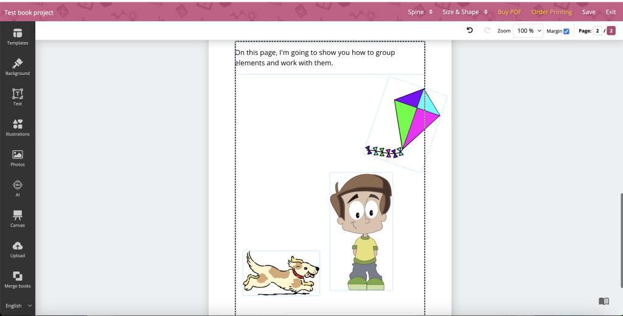Open the book preview icon
This screenshot has width=623, height=316.
coord(604,301)
